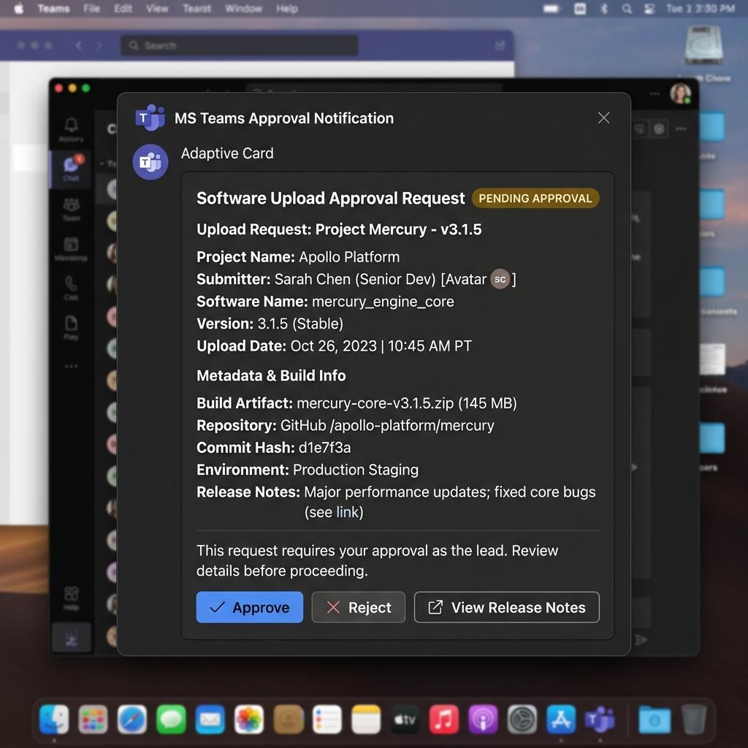Click the Pending Approval status badge
748x748 pixels.
click(535, 198)
